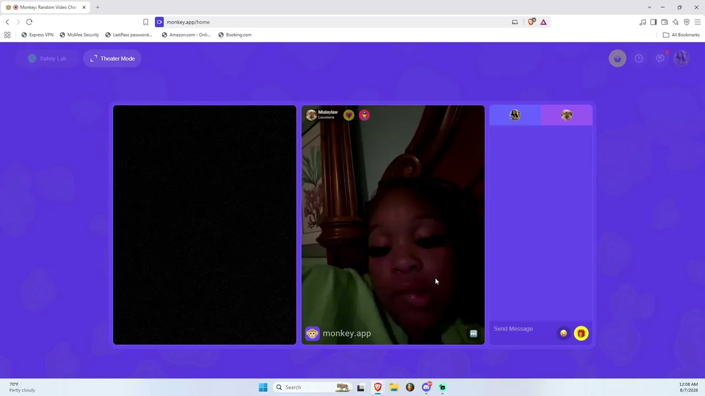This screenshot has height=396, width=705.
Task: Reload the monkey.app page
Action: (x=29, y=22)
